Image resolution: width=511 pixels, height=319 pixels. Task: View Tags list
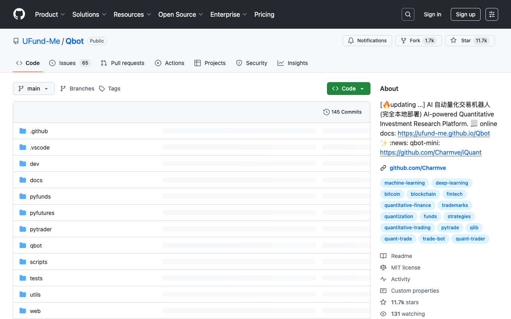tap(110, 89)
